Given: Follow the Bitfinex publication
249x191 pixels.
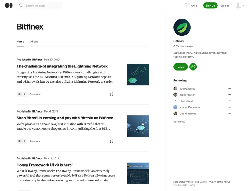Looking at the screenshot, I should (x=181, y=67).
